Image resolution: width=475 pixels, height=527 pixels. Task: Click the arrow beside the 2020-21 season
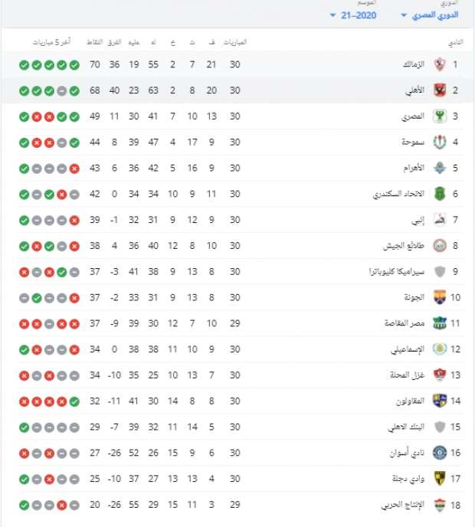click(x=332, y=15)
